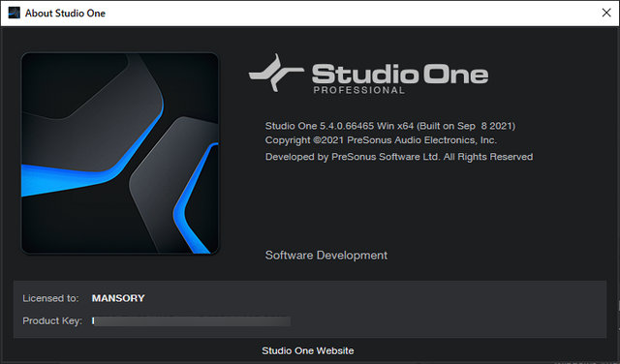Click the 'Licensed to:' label
Viewport: 620px width, 364px height.
pyautogui.click(x=50, y=298)
